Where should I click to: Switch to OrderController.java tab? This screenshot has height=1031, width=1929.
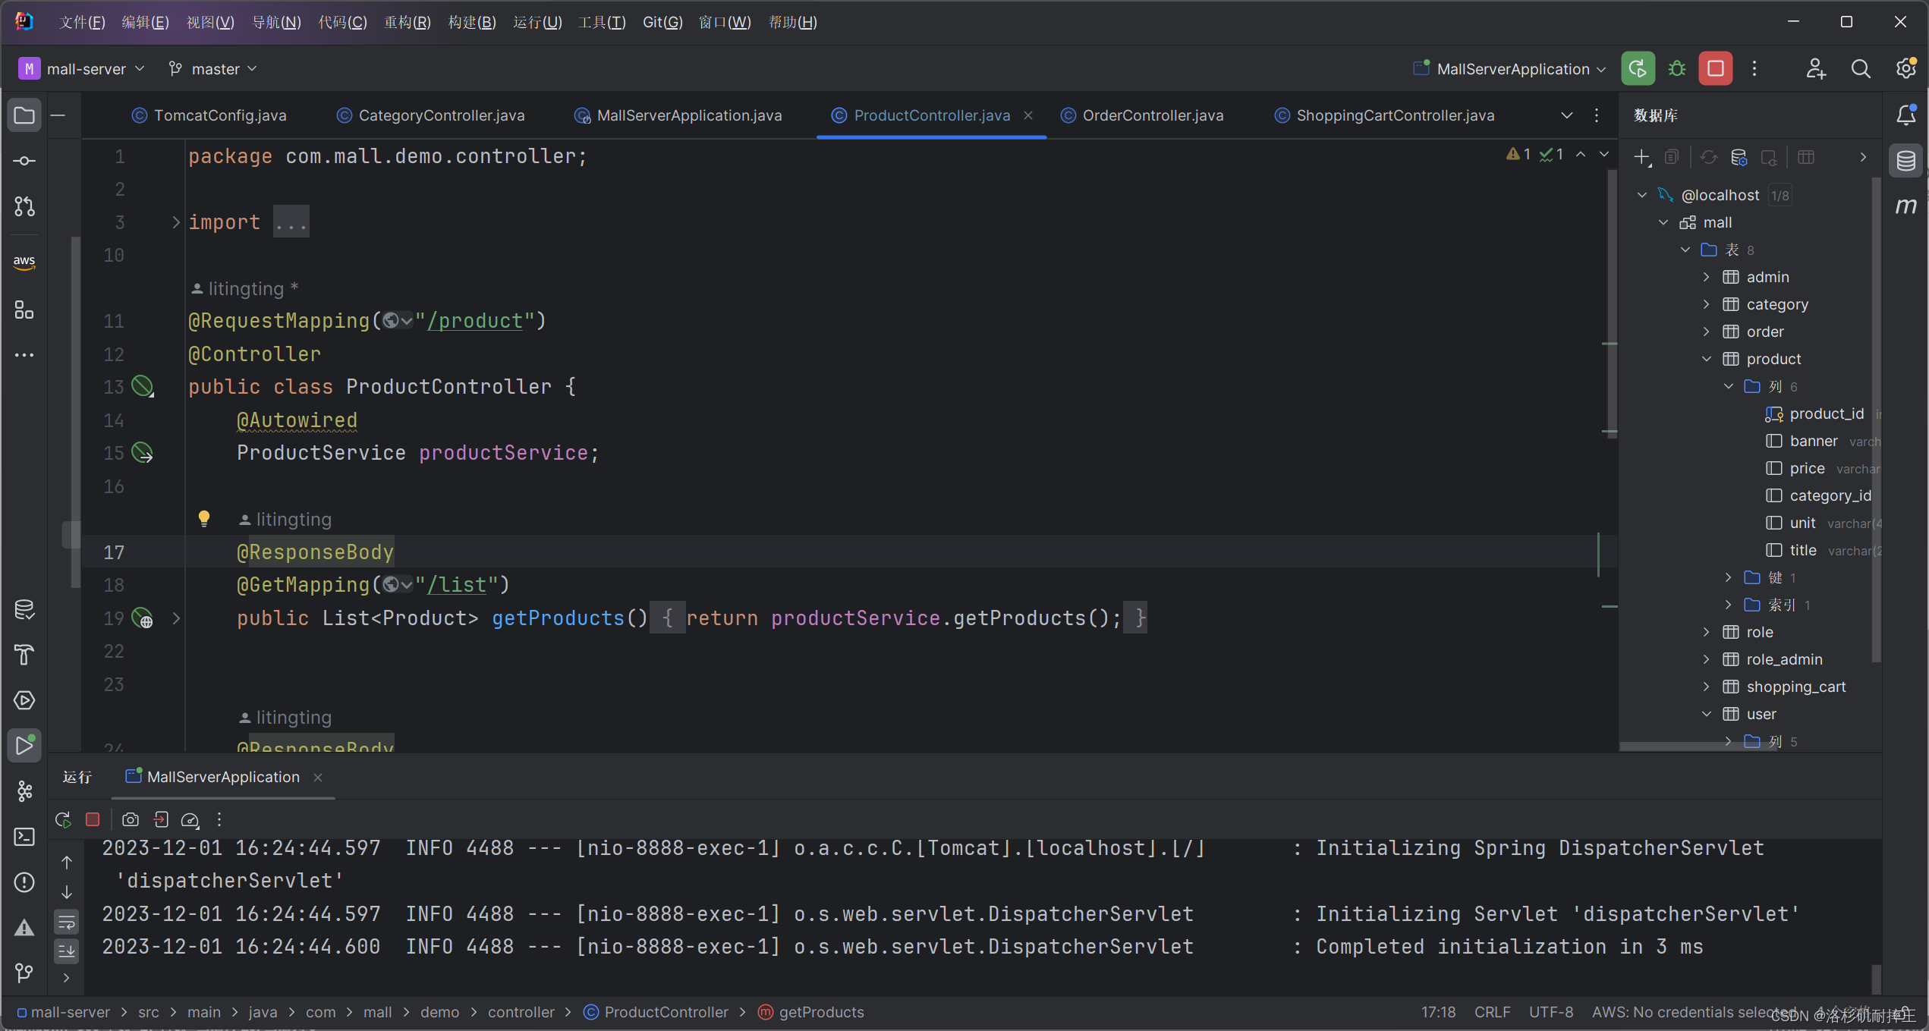point(1142,115)
